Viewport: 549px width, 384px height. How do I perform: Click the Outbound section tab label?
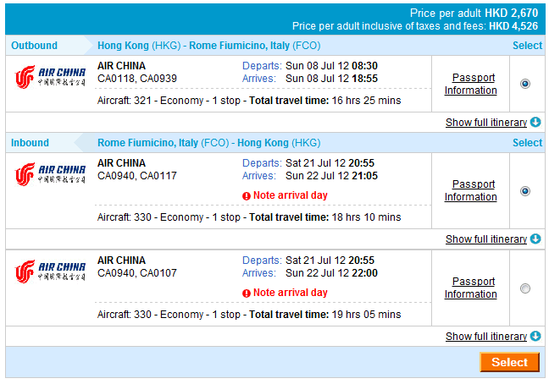coord(34,46)
